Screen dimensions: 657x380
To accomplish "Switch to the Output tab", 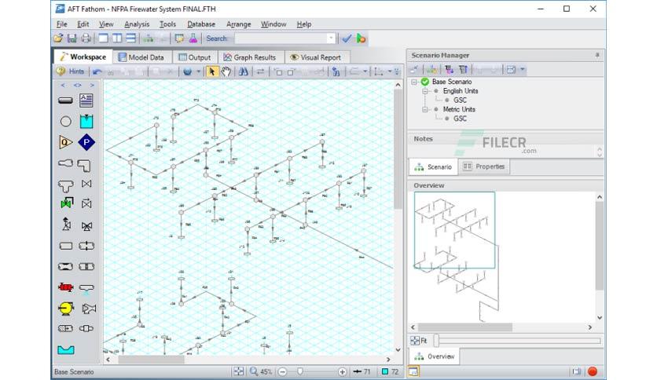I will [195, 57].
